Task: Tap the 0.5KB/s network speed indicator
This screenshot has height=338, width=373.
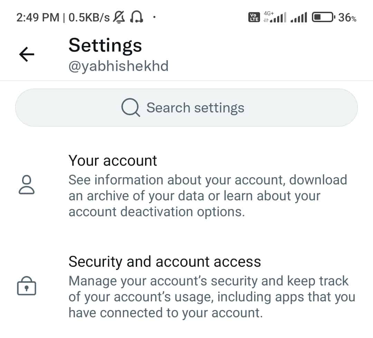Action: tap(89, 18)
